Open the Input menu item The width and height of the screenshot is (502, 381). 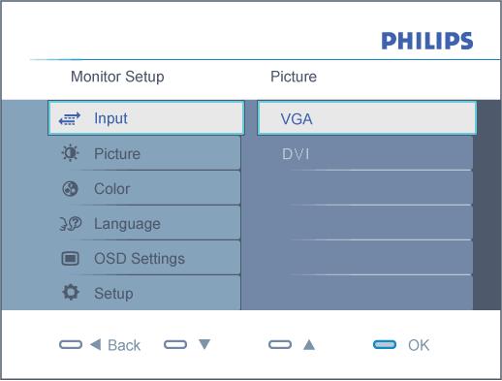146,118
